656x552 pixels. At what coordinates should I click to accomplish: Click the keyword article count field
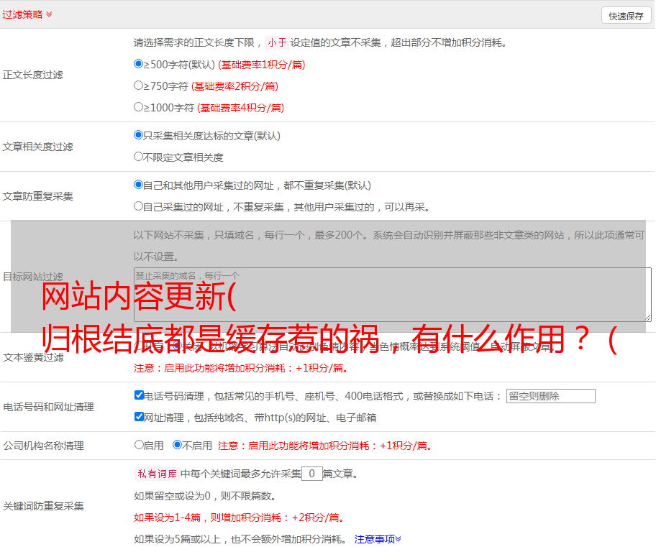pos(311,474)
